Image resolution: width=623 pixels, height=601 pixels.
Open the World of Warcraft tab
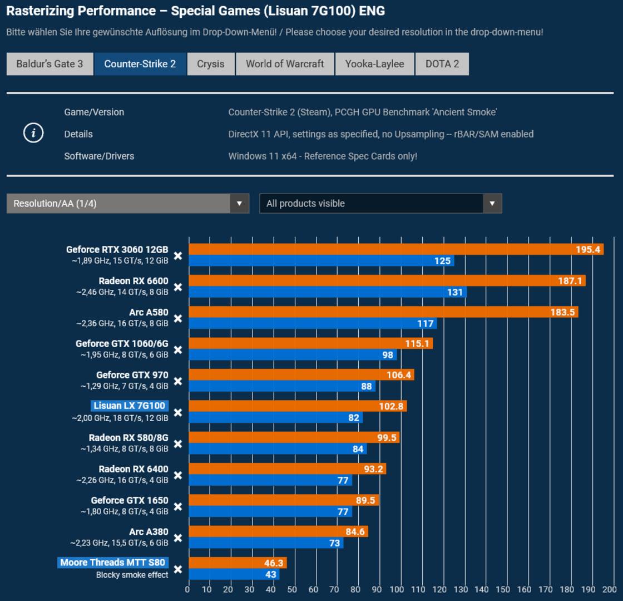(285, 64)
